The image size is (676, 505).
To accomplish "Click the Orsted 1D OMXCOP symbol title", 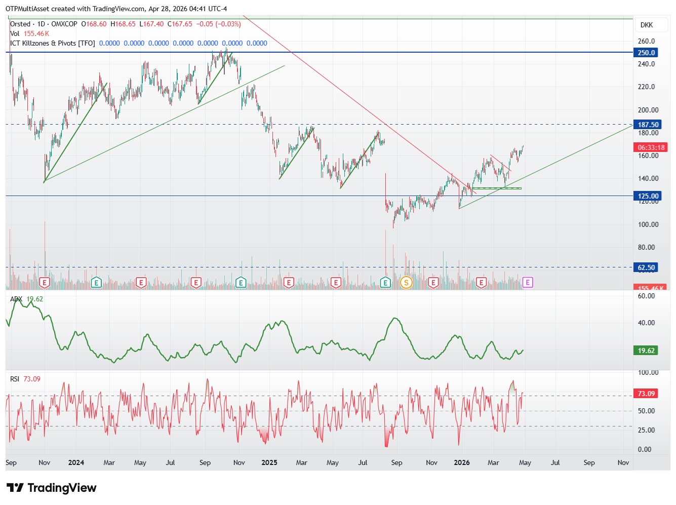I will (44, 24).
